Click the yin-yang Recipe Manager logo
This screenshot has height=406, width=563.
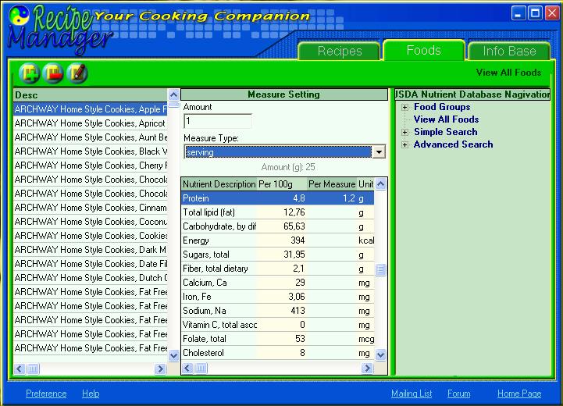(x=19, y=16)
